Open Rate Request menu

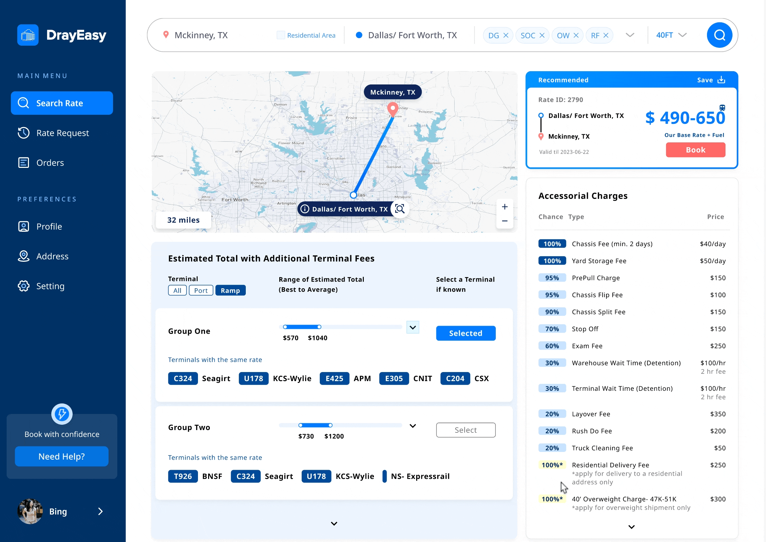tap(62, 133)
